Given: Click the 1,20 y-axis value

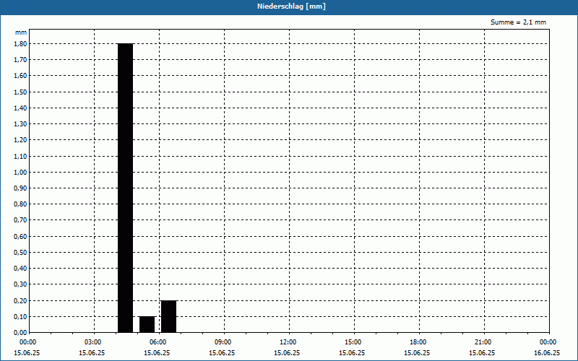Looking at the screenshot, I should coord(20,139).
